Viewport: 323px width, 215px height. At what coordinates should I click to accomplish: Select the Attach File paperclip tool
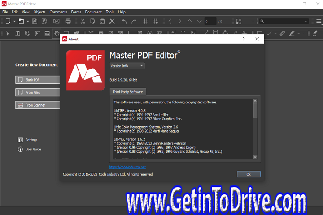[282, 34]
